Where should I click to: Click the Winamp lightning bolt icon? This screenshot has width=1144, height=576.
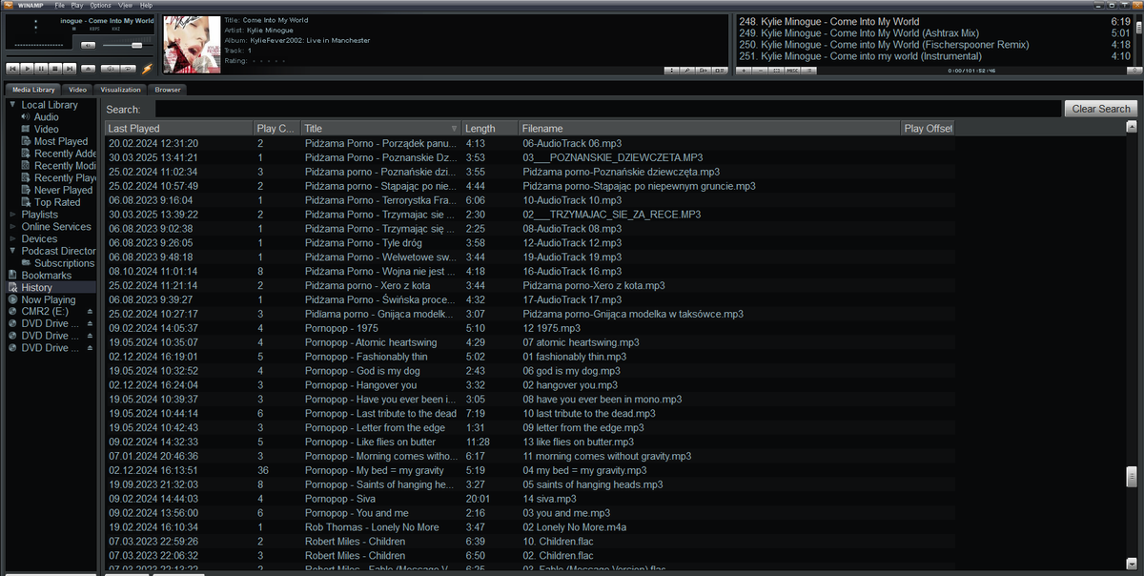(x=147, y=69)
